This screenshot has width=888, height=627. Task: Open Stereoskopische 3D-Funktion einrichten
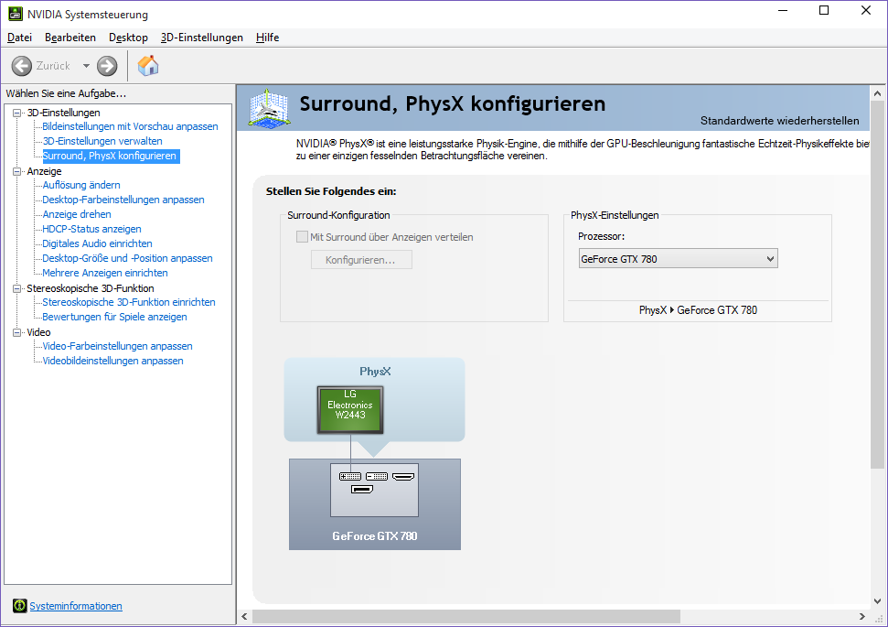coord(129,302)
